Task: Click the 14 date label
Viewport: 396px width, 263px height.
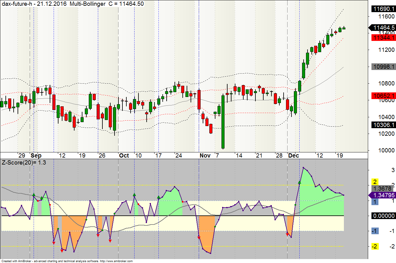Action: (x=239, y=155)
